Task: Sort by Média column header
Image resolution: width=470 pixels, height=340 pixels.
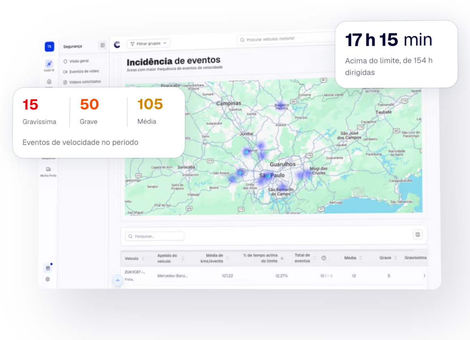Action: point(361,258)
